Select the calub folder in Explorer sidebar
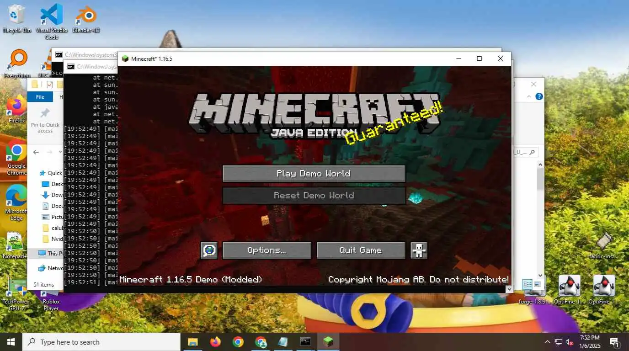629x351 pixels. point(52,228)
